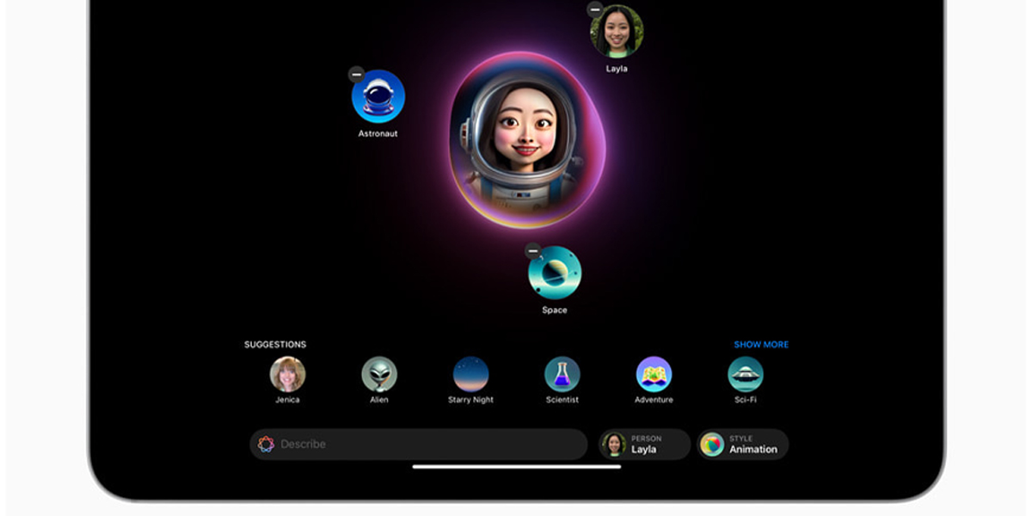
Task: Remove the Space concept with minus badge
Action: (x=533, y=251)
